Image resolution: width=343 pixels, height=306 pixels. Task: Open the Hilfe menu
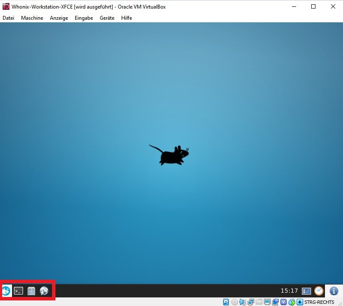(x=126, y=18)
